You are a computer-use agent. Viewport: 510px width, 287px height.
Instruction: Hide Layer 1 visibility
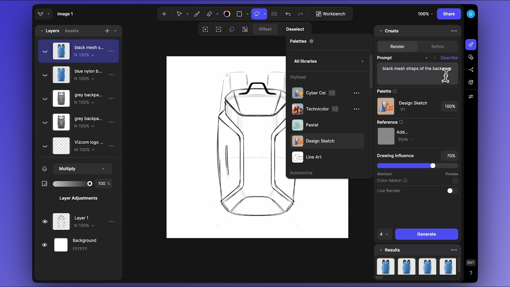(x=45, y=221)
